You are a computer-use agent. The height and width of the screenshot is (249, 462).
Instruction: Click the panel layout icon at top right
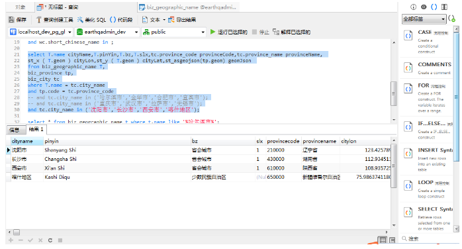pyautogui.click(x=444, y=7)
